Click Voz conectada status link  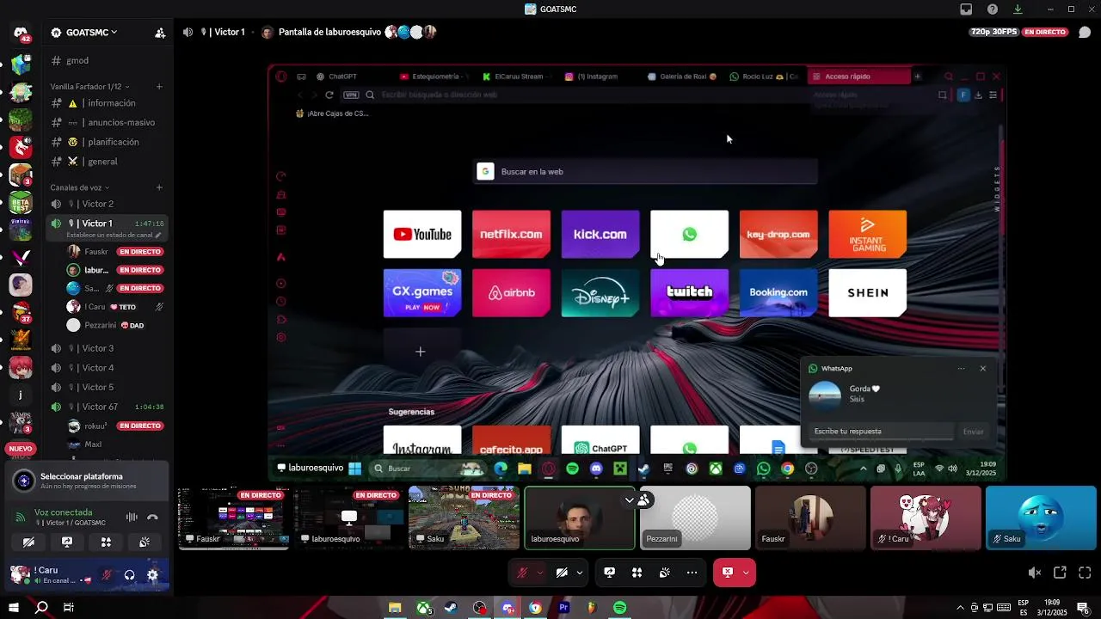pyautogui.click(x=63, y=512)
